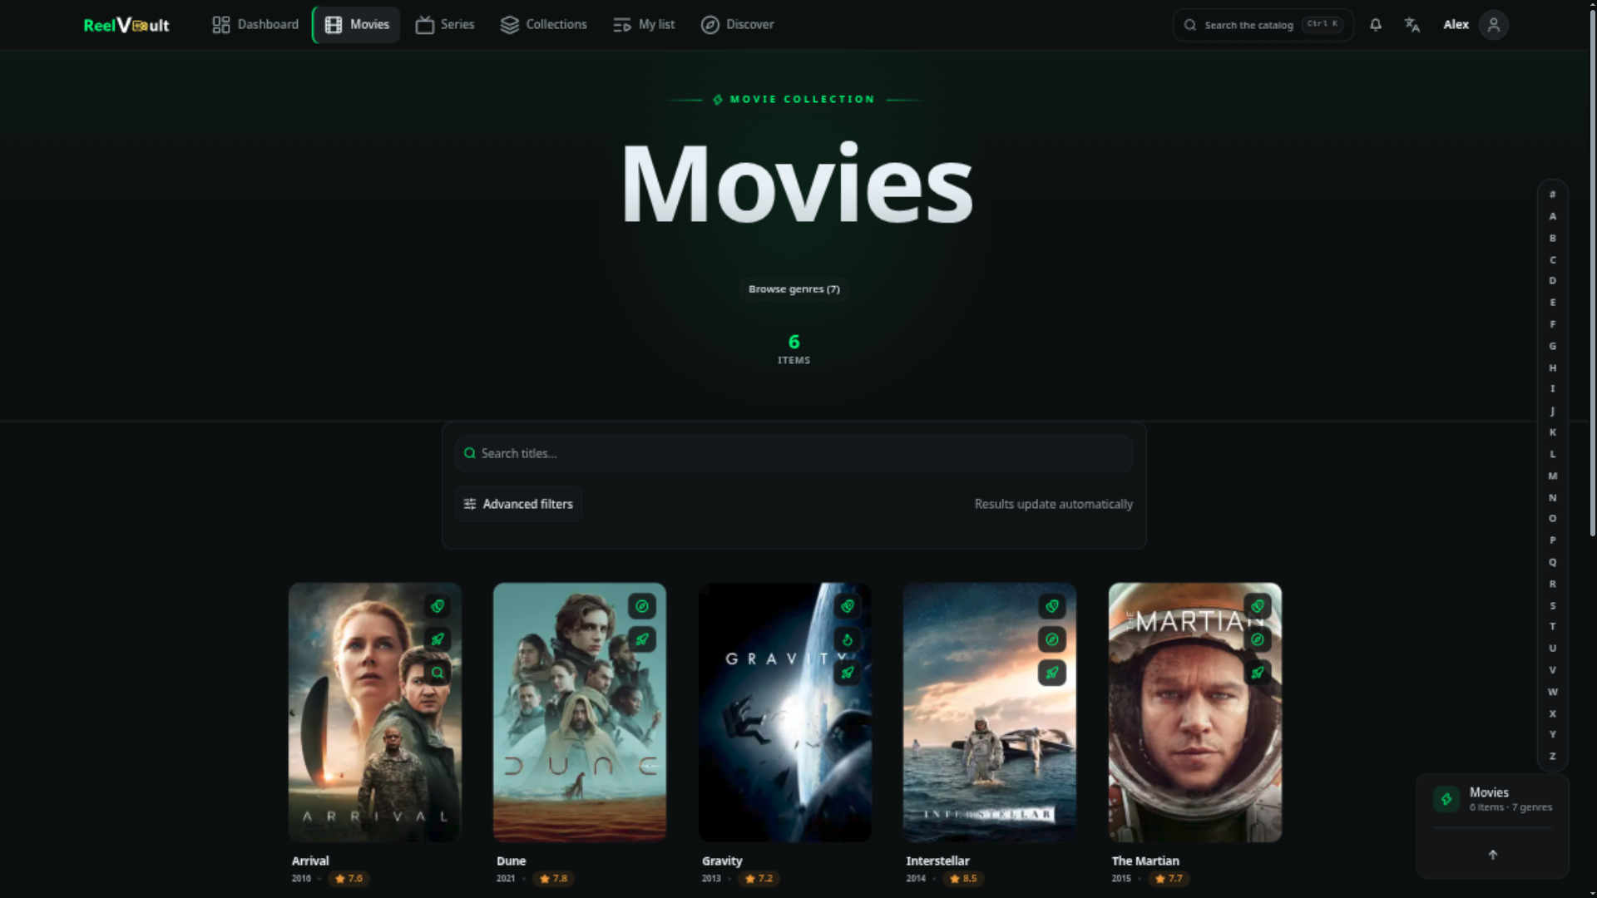Jump to letter T in alphabet index
Image resolution: width=1597 pixels, height=898 pixels.
tap(1553, 627)
